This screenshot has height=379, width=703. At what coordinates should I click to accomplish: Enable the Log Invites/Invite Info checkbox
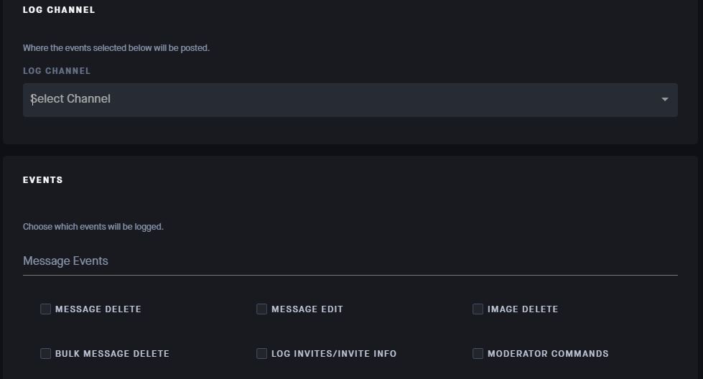pos(262,354)
